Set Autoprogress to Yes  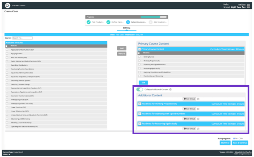[234, 138]
